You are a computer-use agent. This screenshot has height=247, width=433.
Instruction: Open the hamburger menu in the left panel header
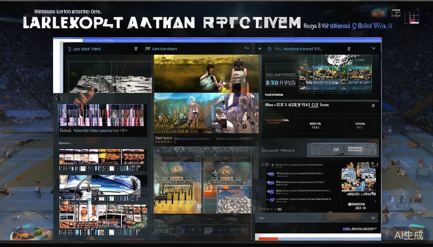click(x=136, y=49)
